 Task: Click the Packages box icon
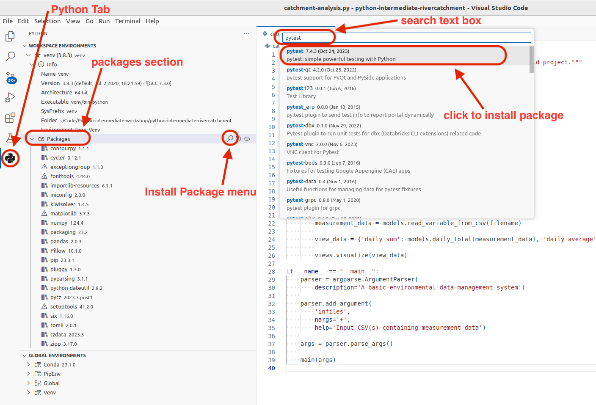(x=41, y=139)
